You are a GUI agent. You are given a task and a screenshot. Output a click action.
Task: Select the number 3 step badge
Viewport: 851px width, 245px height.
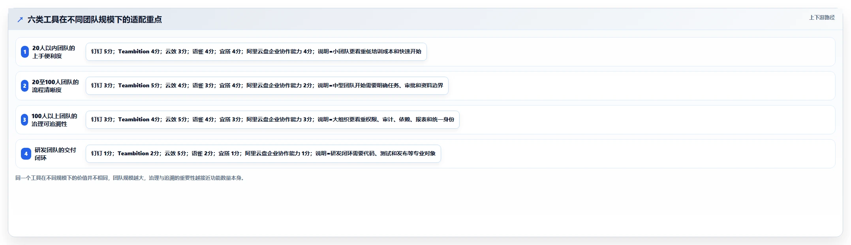tap(24, 120)
